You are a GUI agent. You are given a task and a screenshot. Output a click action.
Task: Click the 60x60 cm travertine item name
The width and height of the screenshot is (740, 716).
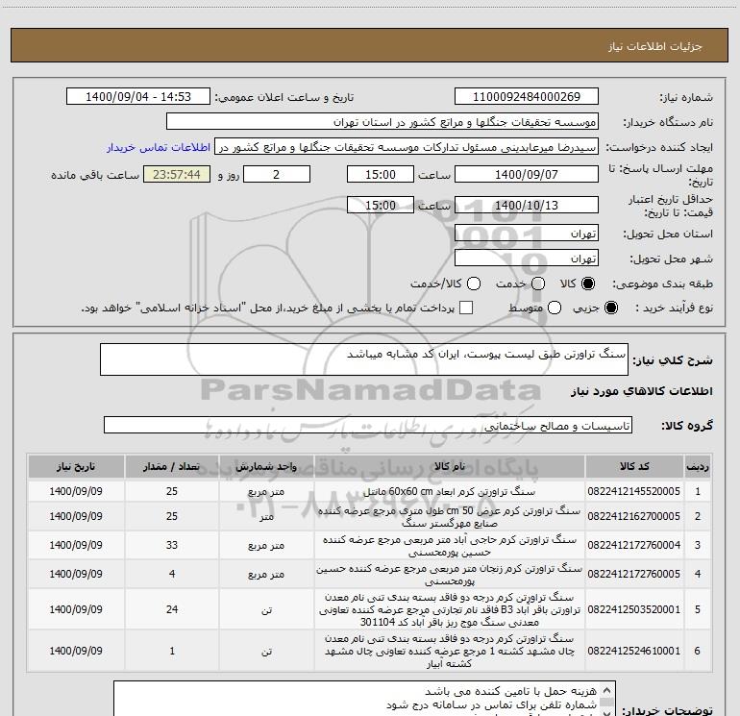click(x=450, y=492)
